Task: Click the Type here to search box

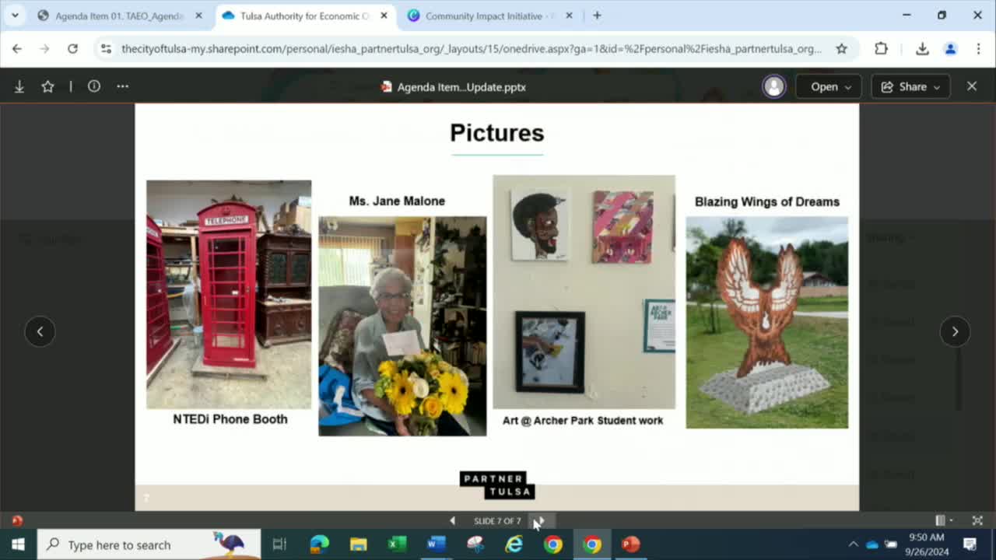Action: point(149,544)
